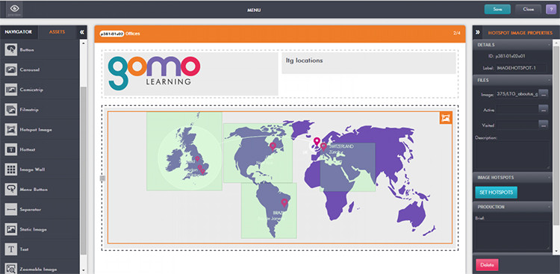Select the Image Wall grid icon

[11, 169]
